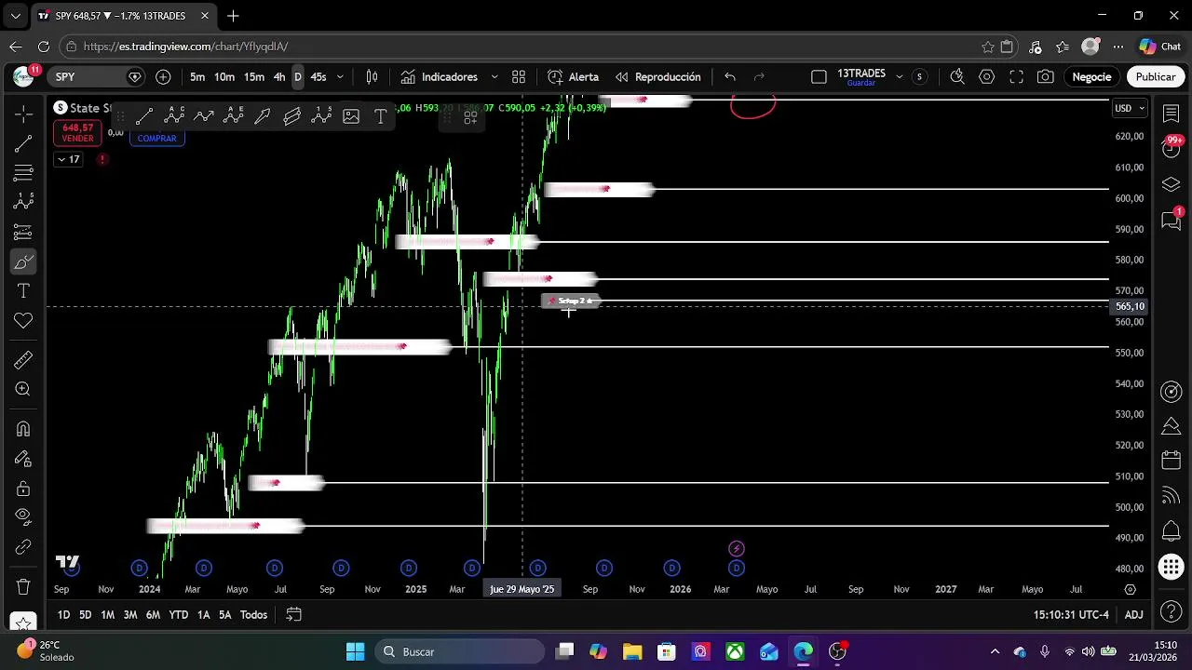Set the range to 3M
This screenshot has height=670, width=1192.
[130, 615]
